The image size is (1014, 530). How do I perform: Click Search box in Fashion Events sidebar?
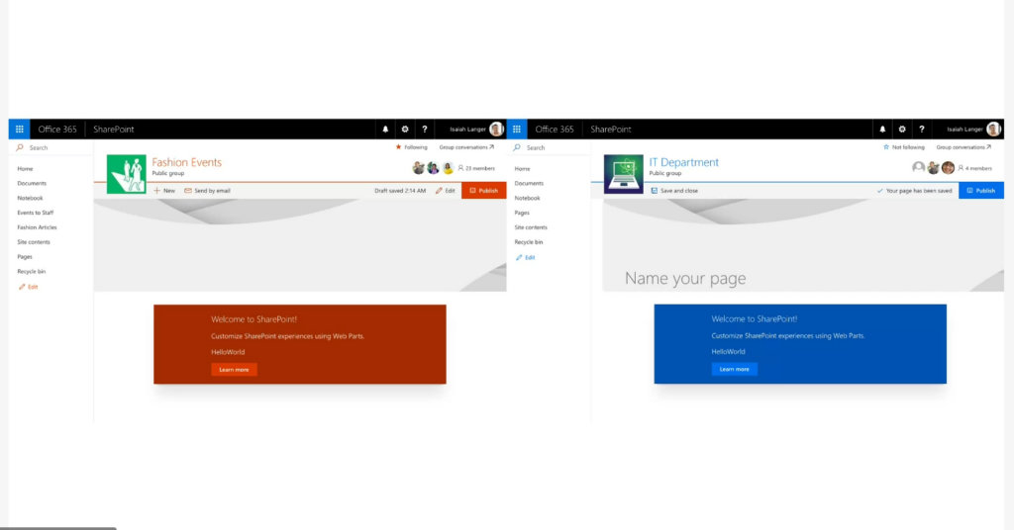51,148
